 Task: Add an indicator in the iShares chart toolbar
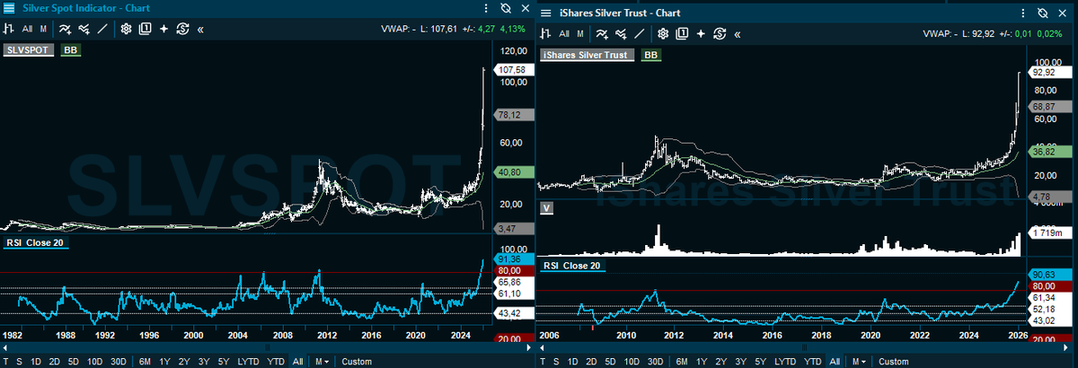pyautogui.click(x=602, y=34)
